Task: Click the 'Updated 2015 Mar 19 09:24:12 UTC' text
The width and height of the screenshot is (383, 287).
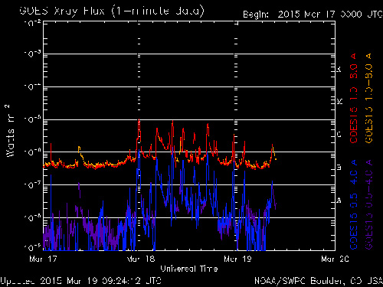Action: pyautogui.click(x=80, y=281)
